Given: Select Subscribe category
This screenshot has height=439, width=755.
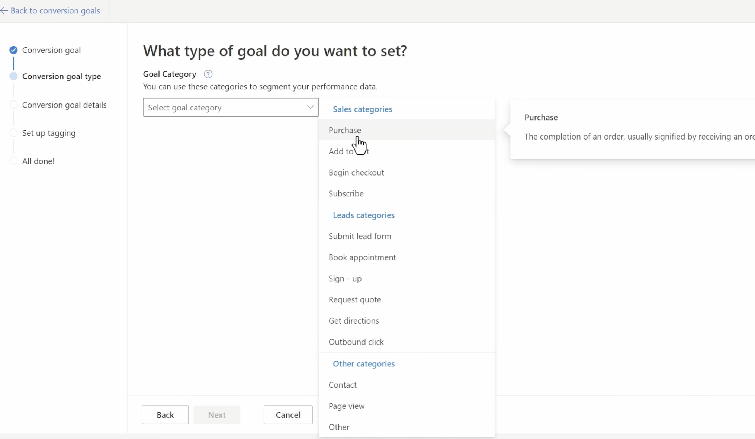Looking at the screenshot, I should pos(407,193).
